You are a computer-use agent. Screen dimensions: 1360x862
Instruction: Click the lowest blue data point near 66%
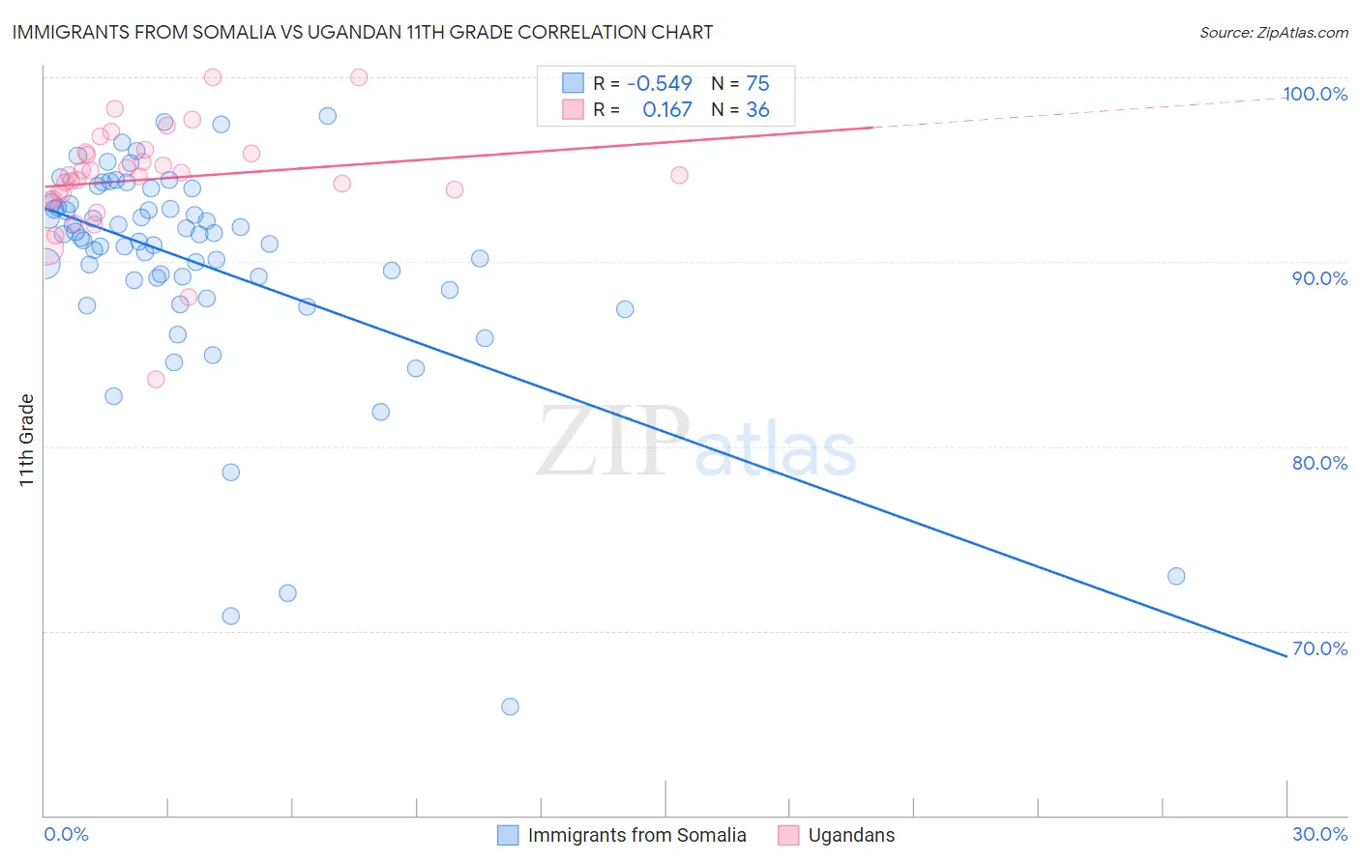pyautogui.click(x=510, y=706)
